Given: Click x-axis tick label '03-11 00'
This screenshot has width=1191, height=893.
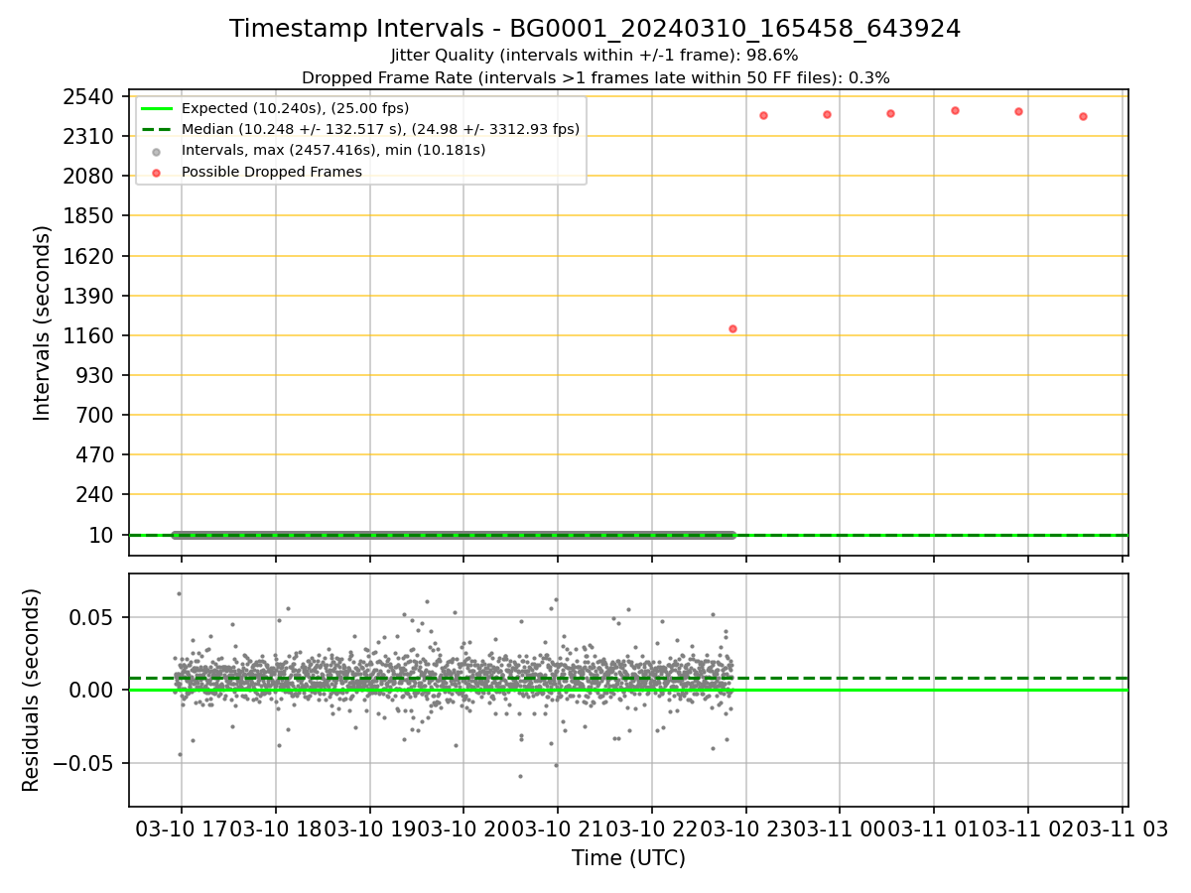Looking at the screenshot, I should [839, 828].
